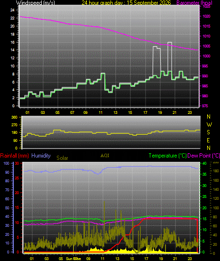220x261 pixels.
Task: Click the 140 value on AQI axis
Action: (x=216, y=190)
